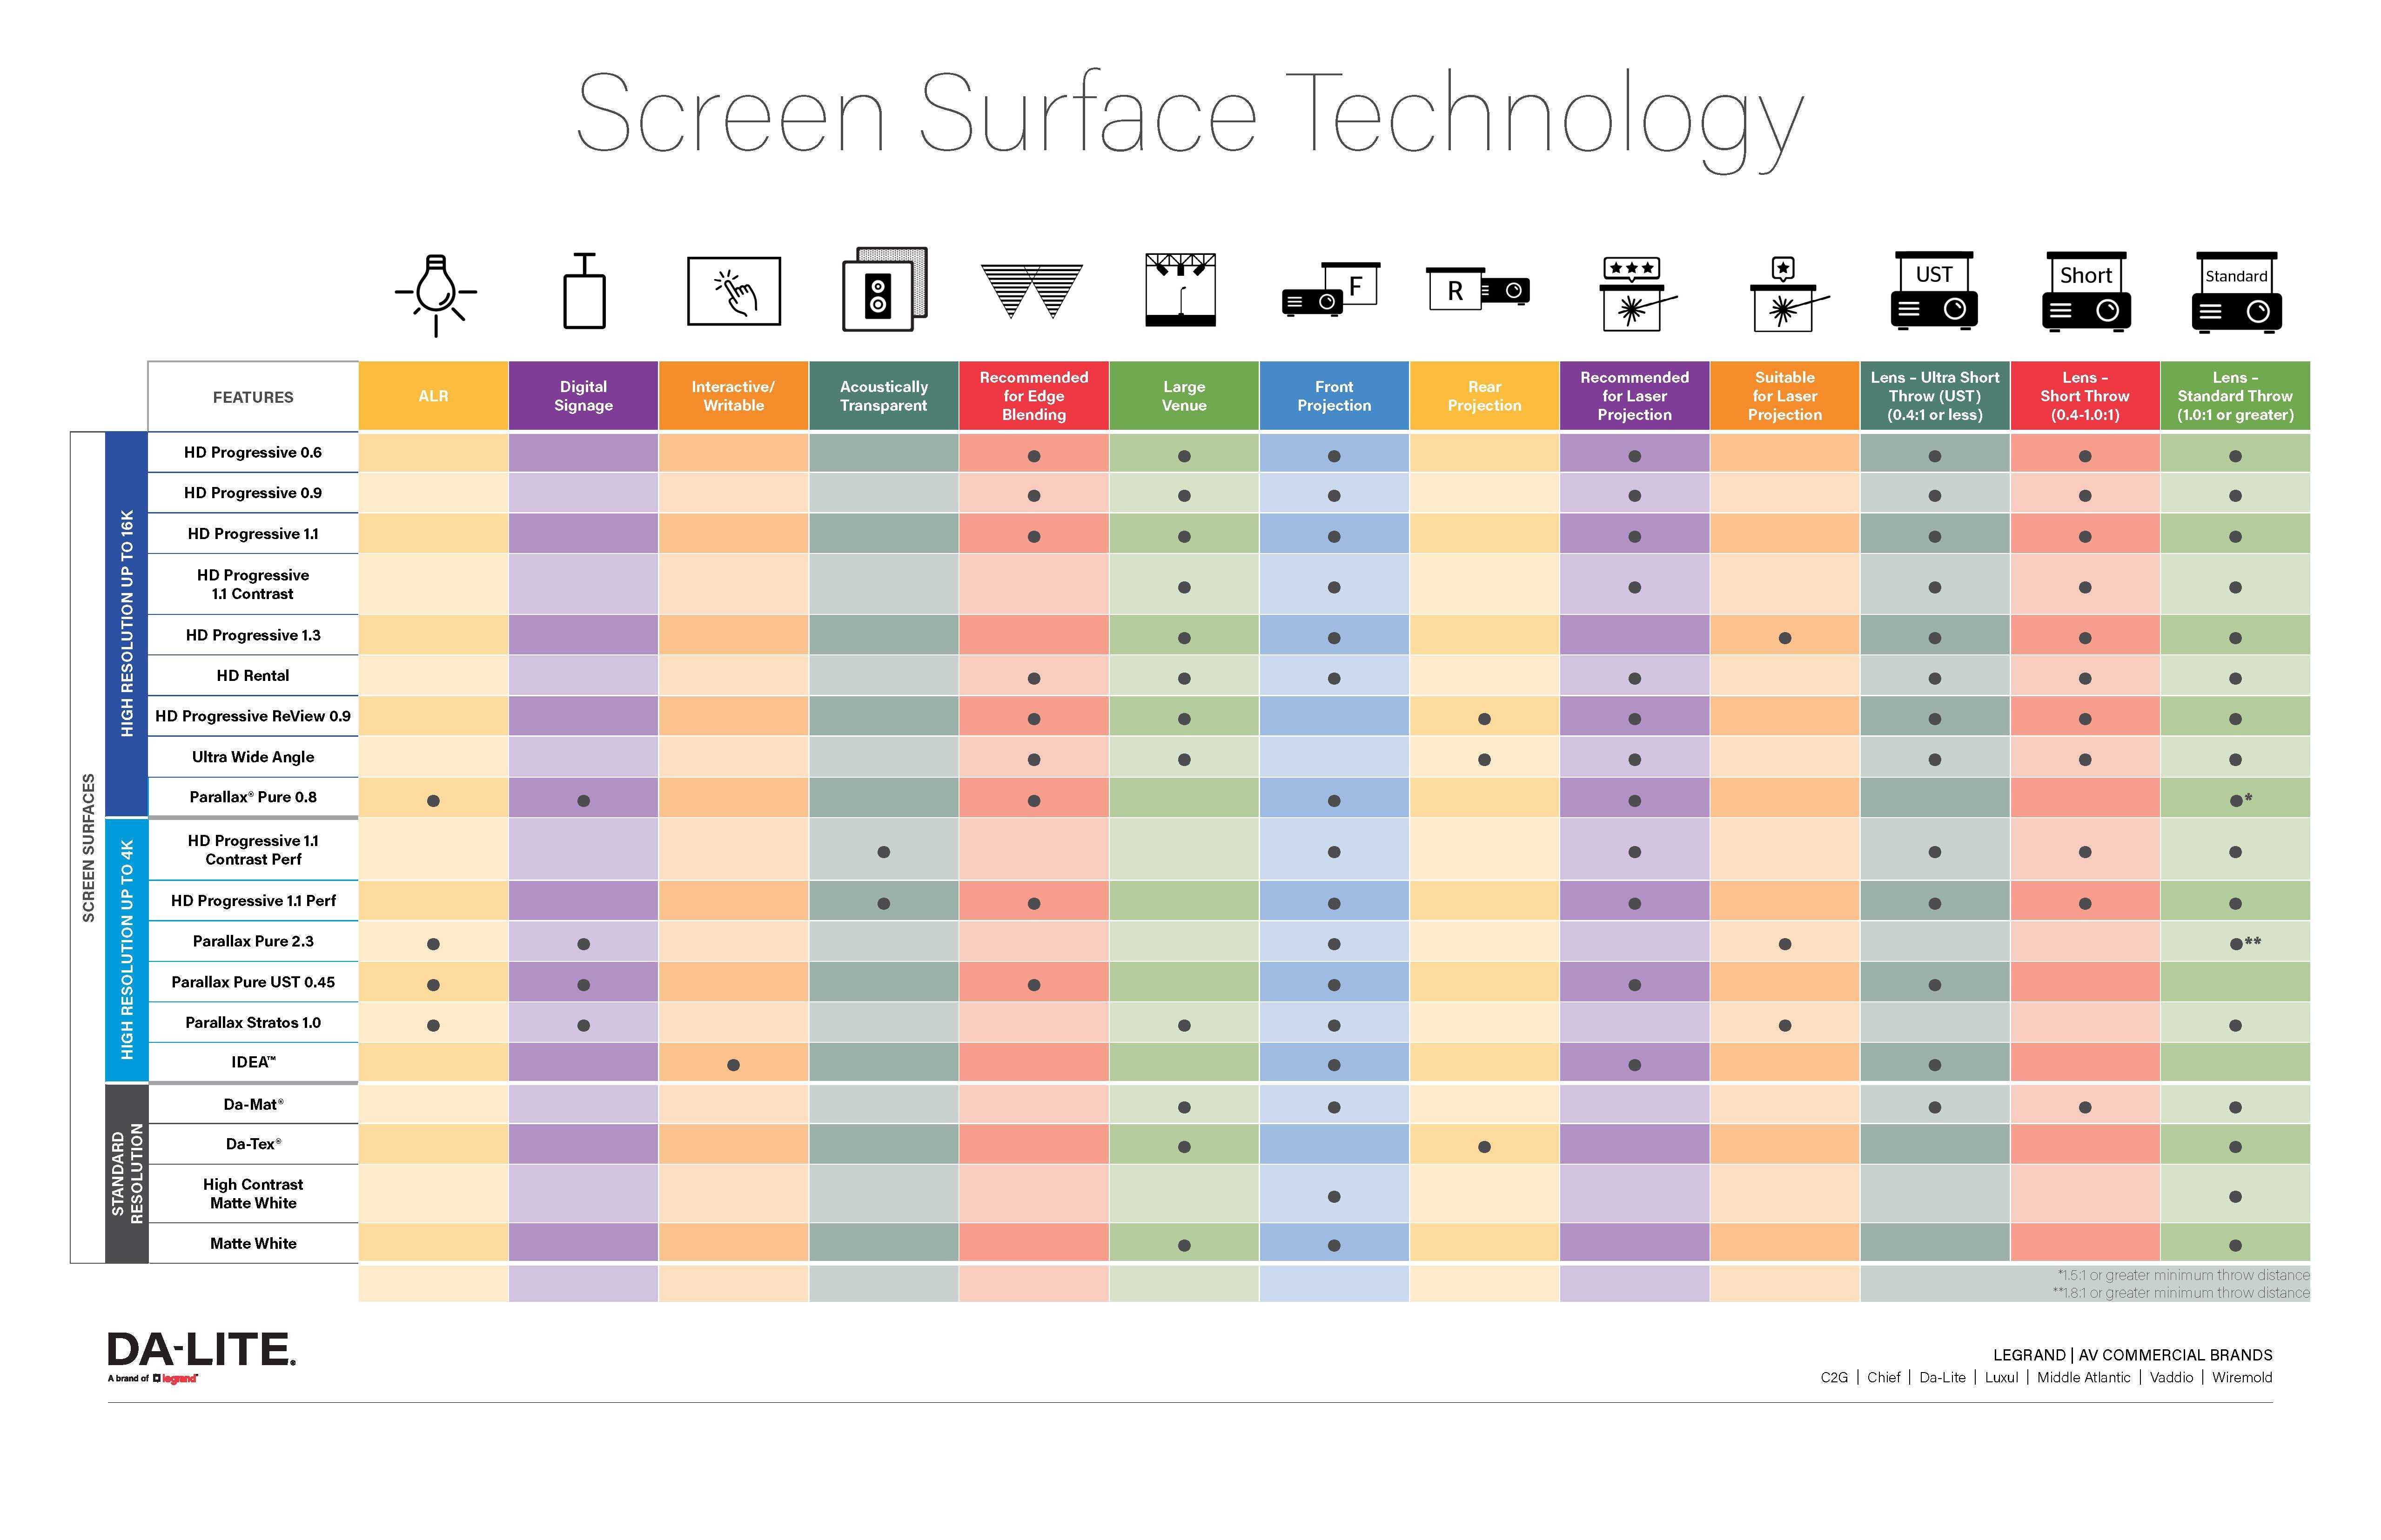Select the Rear Projection icon

[x=1475, y=298]
